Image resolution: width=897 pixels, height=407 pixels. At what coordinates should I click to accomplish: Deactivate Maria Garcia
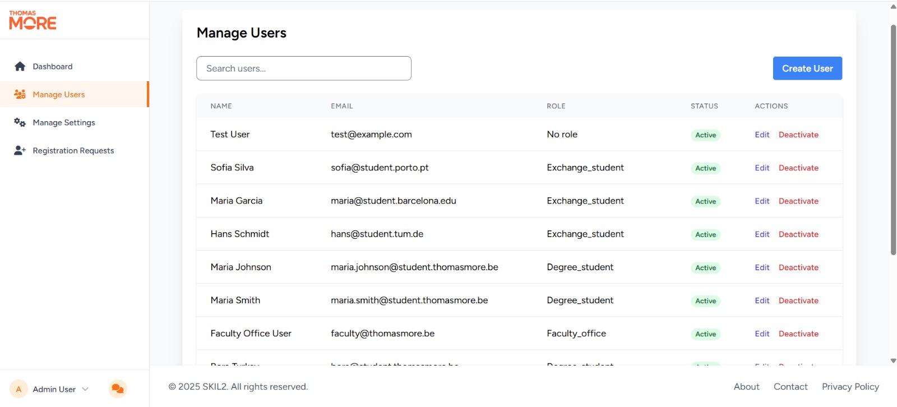pyautogui.click(x=798, y=201)
